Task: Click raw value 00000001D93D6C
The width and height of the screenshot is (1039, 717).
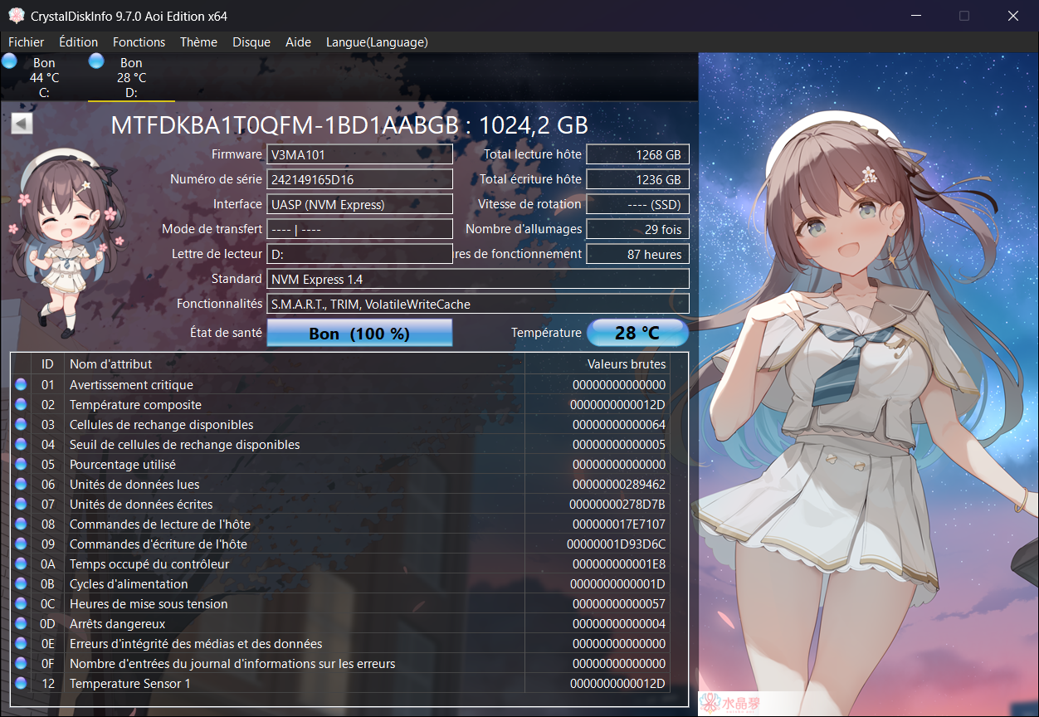Action: [617, 544]
